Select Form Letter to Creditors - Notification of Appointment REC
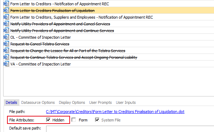This screenshot has width=214, height=132. click(x=109, y=4)
